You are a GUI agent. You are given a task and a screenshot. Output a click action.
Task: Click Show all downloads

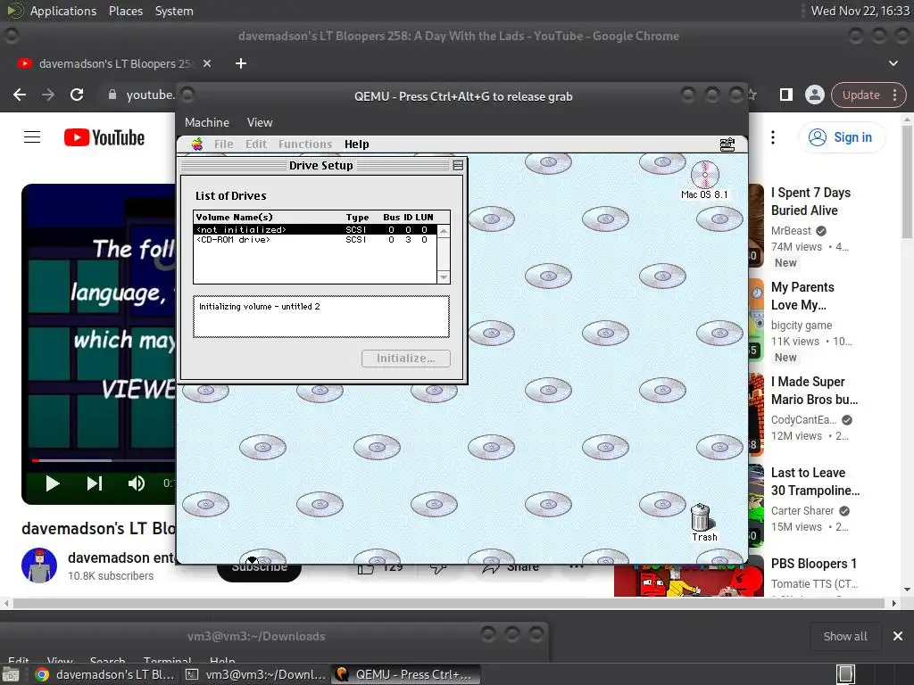point(845,636)
